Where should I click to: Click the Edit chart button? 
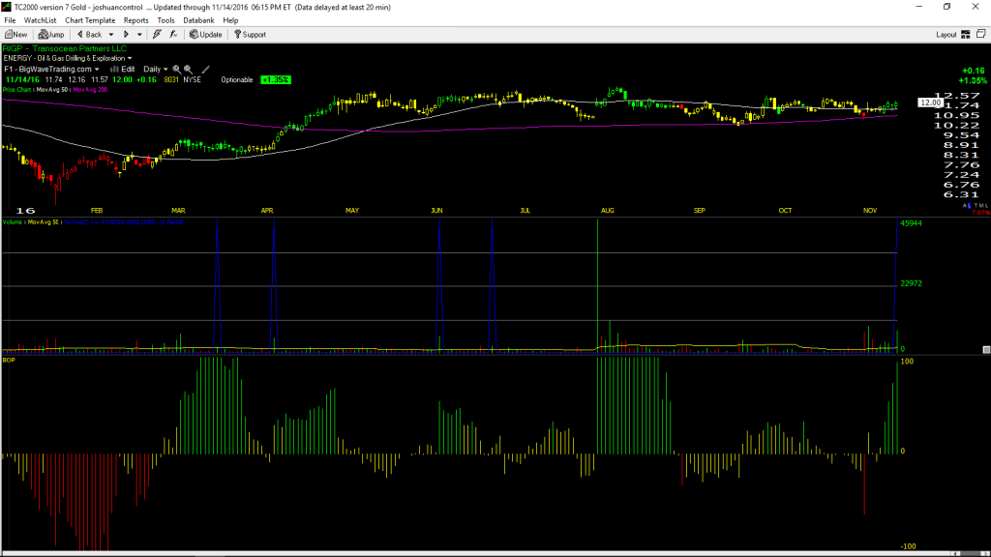tap(123, 70)
